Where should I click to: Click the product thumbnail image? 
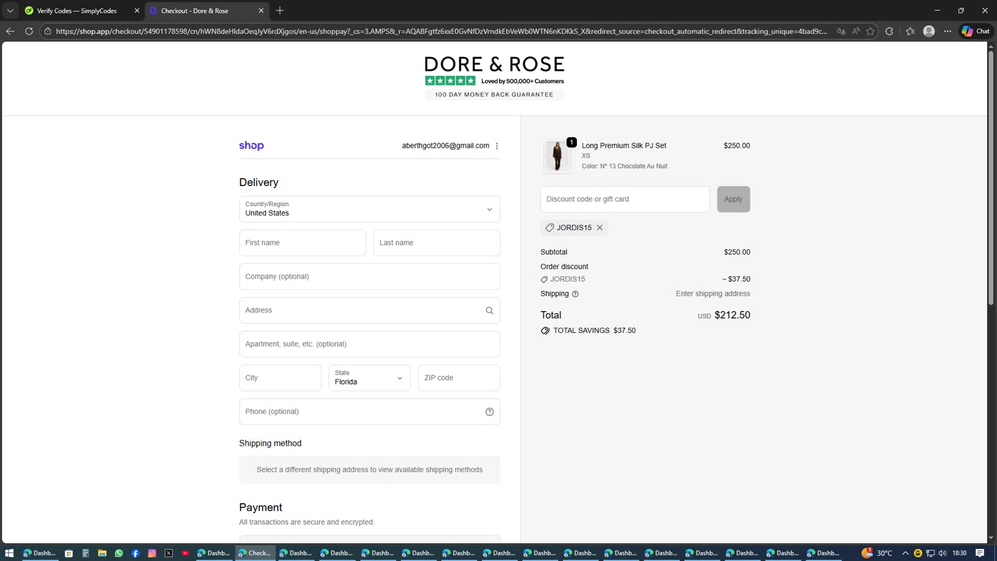[557, 156]
